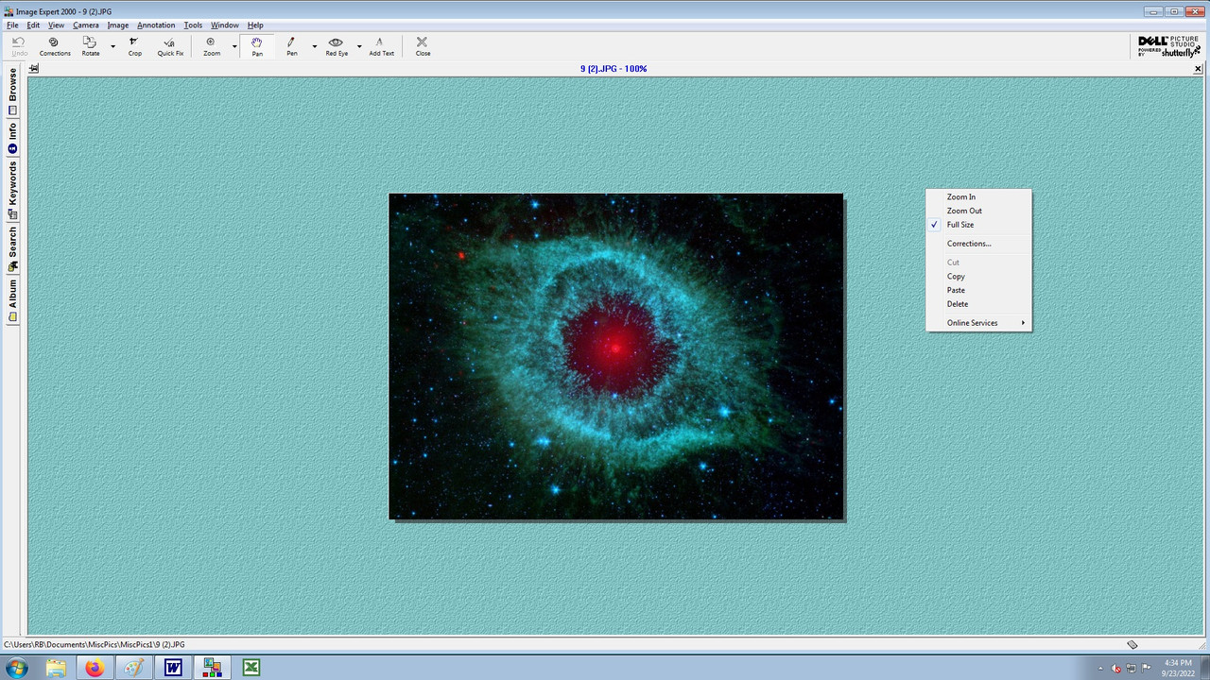Open Excel from the taskbar
The image size is (1210, 680).
251,668
